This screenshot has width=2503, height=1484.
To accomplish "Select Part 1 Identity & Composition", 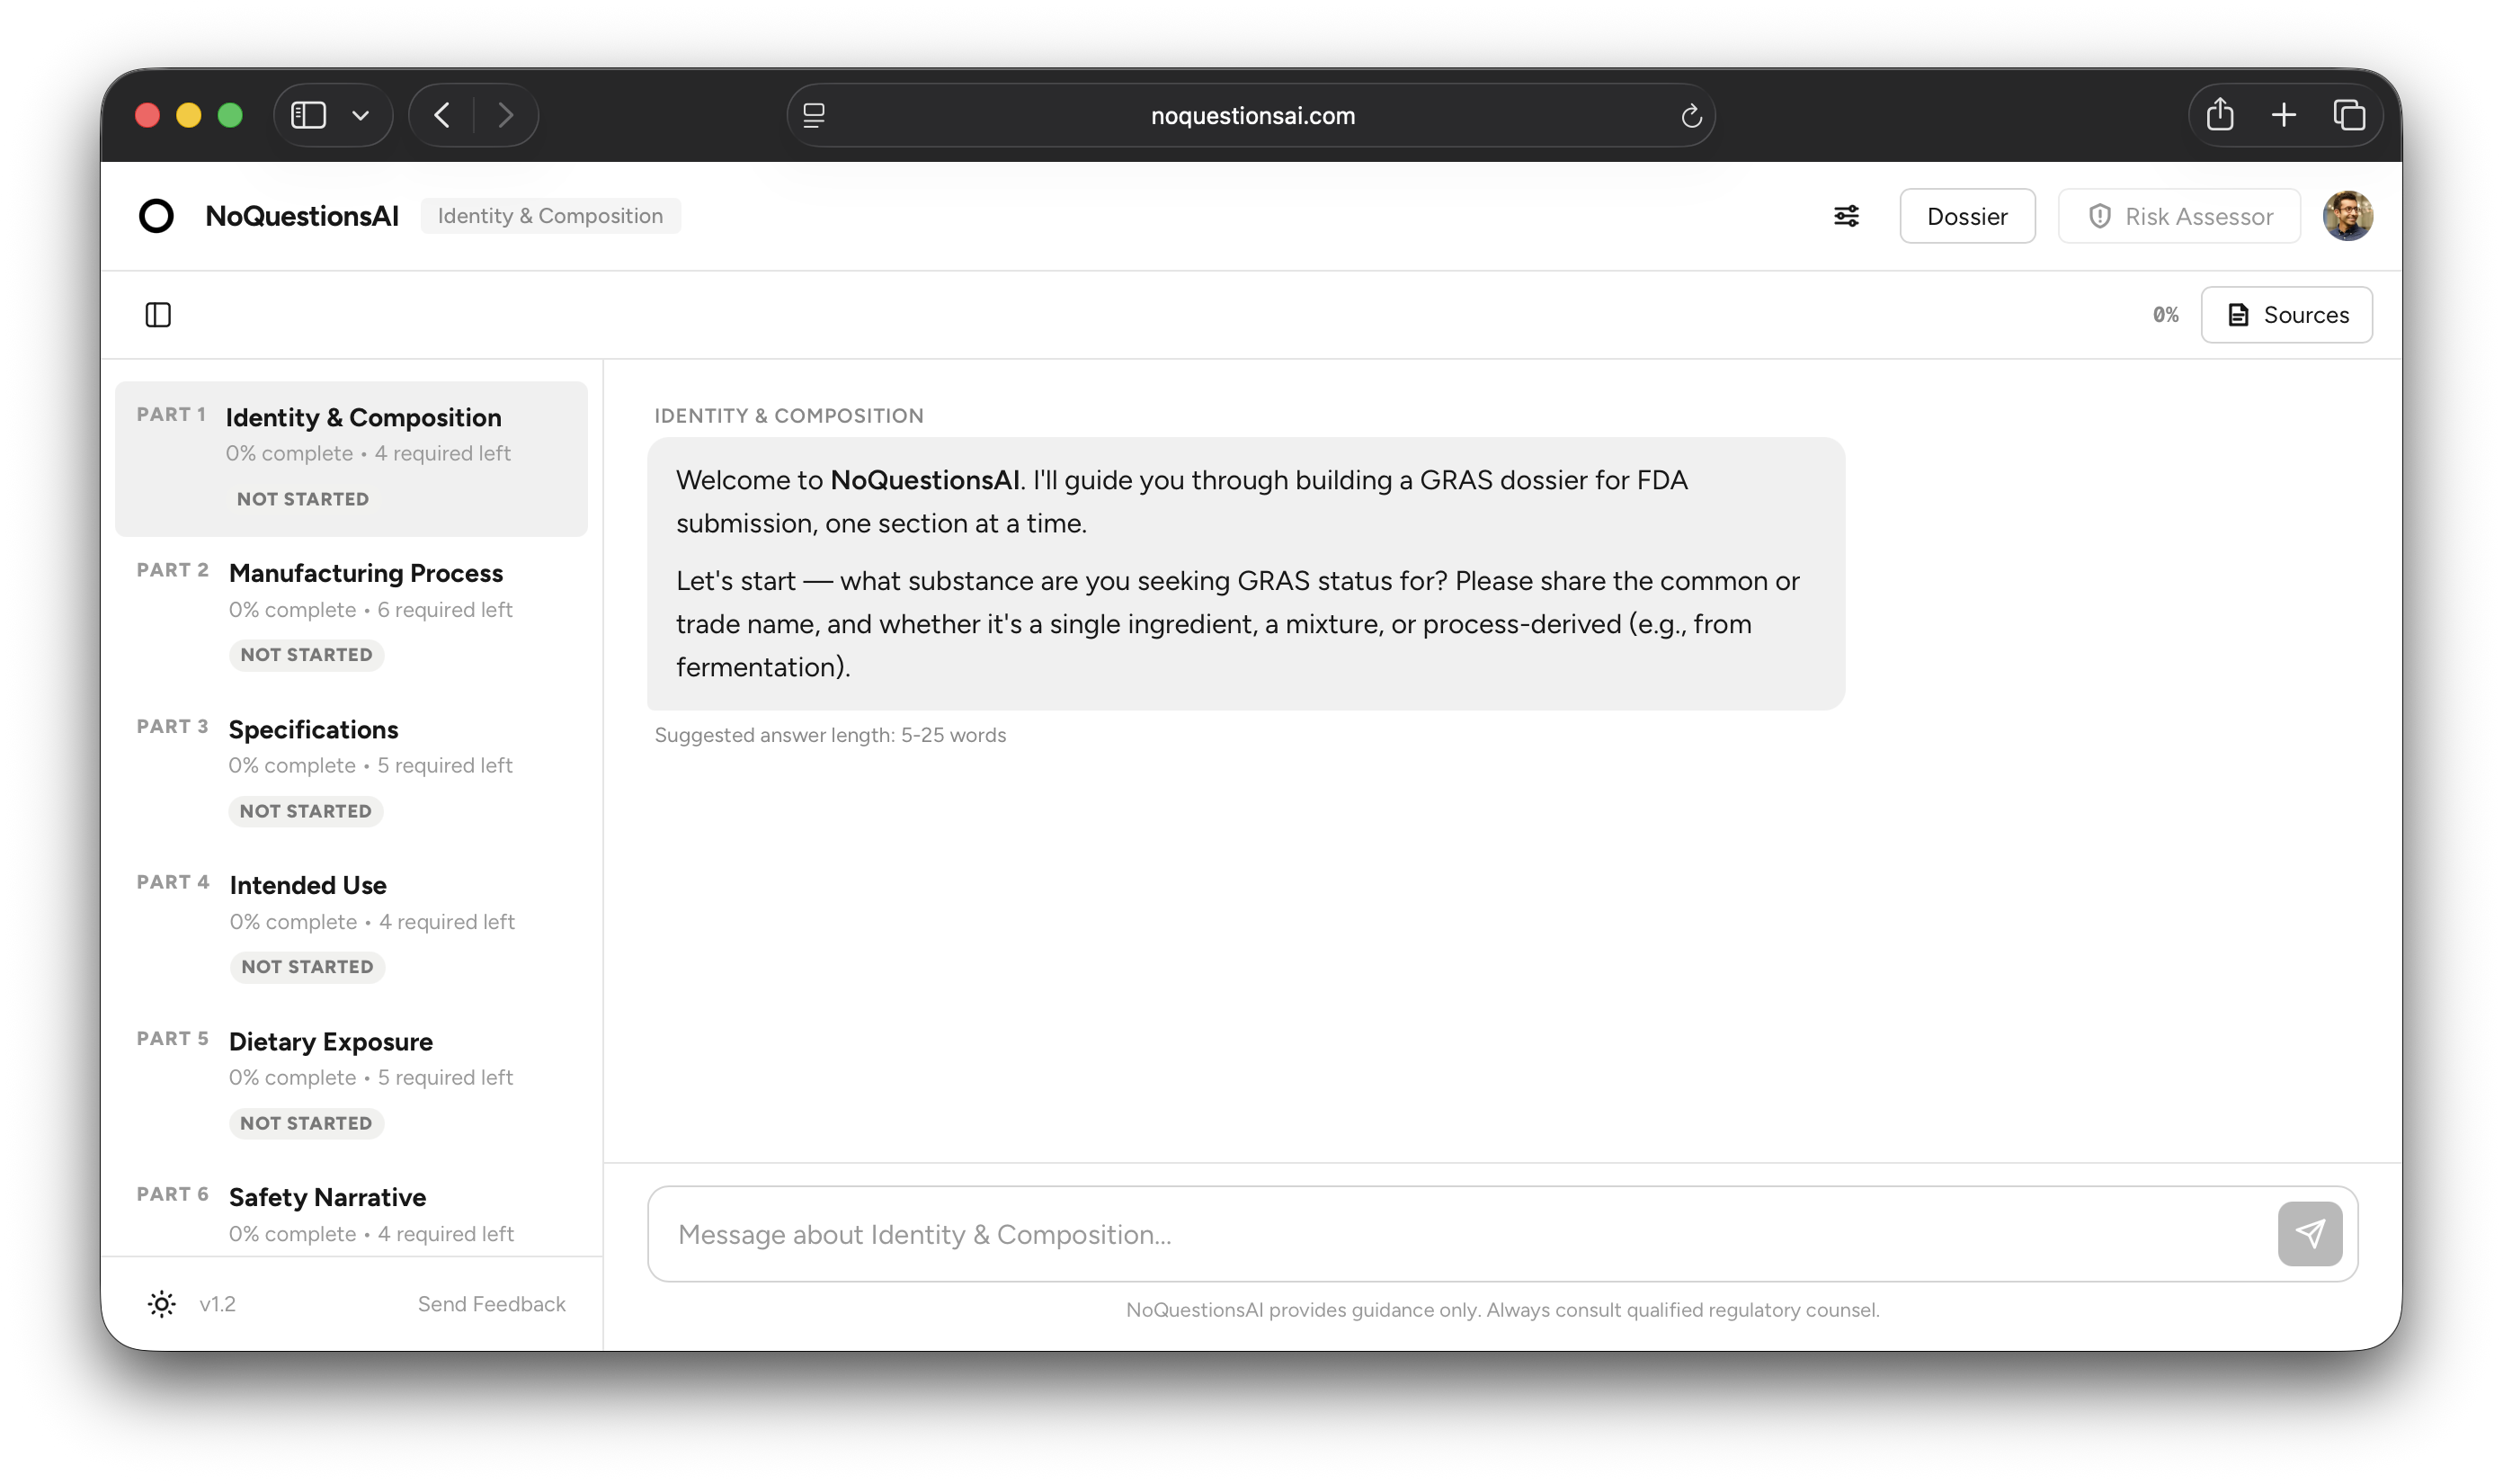I will tap(351, 459).
